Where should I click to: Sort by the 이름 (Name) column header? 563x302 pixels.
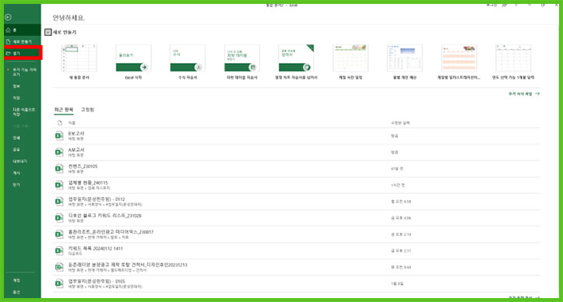click(72, 123)
